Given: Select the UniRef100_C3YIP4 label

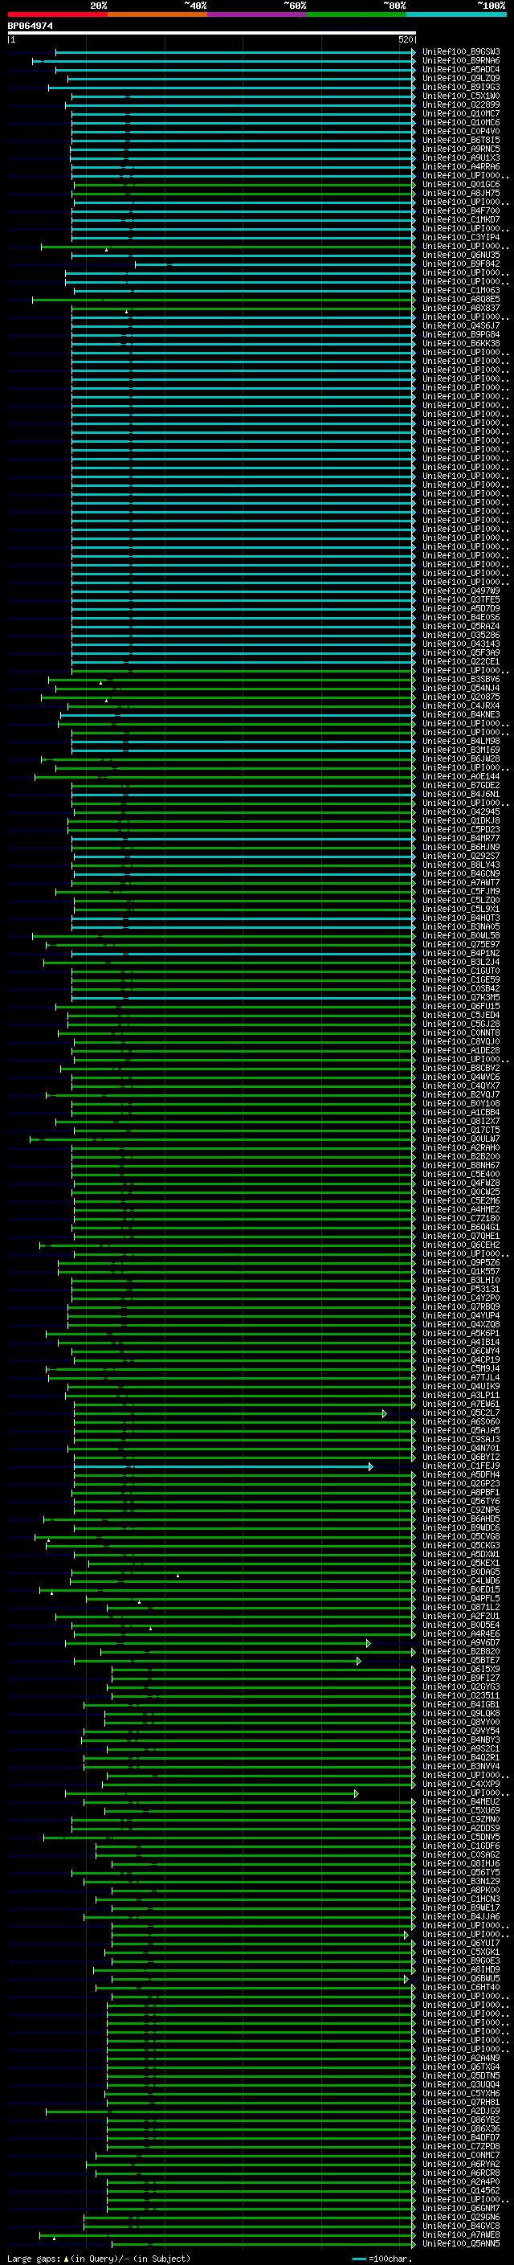Looking at the screenshot, I should [461, 237].
